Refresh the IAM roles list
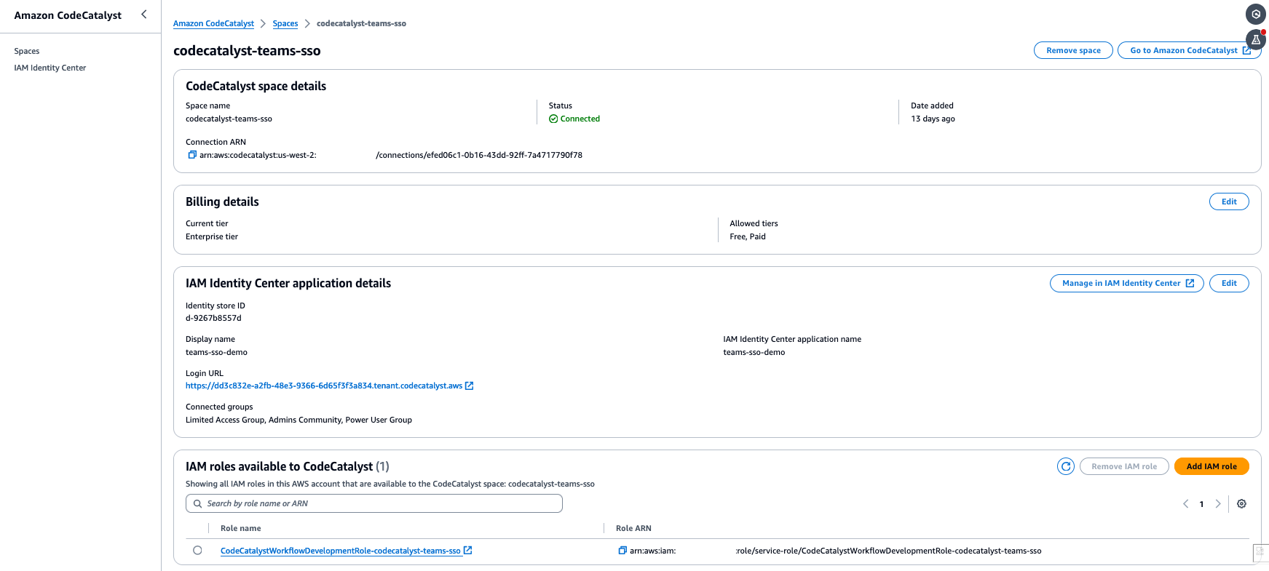Image resolution: width=1269 pixels, height=571 pixels. click(1066, 466)
